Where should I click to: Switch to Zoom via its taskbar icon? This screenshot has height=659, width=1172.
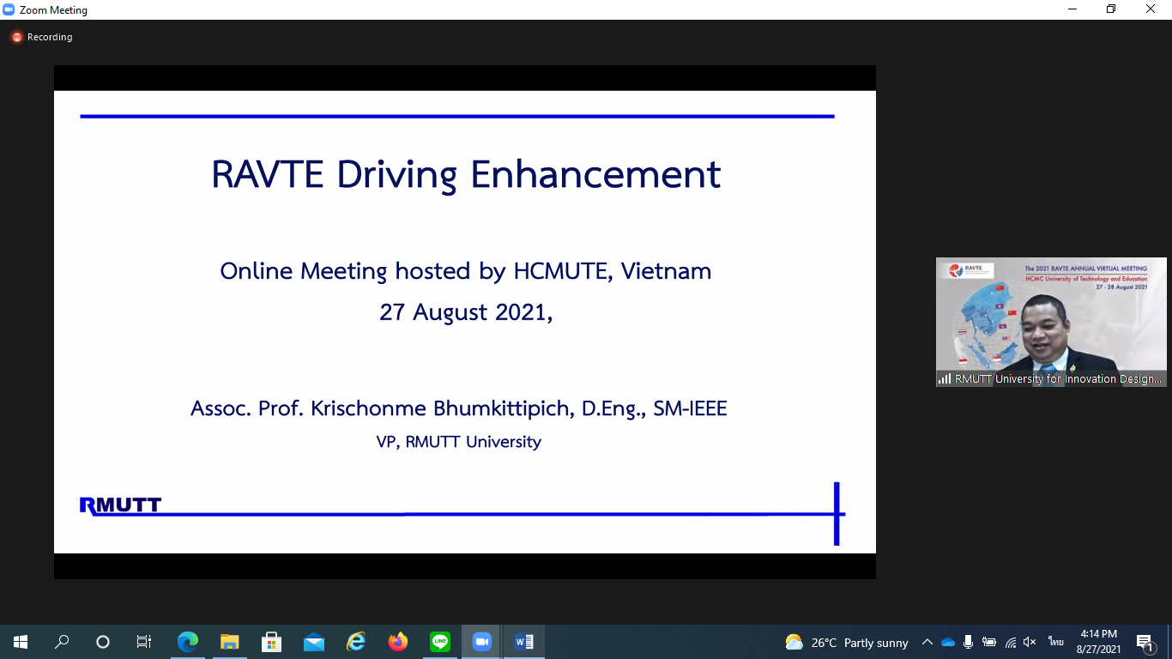click(x=481, y=642)
